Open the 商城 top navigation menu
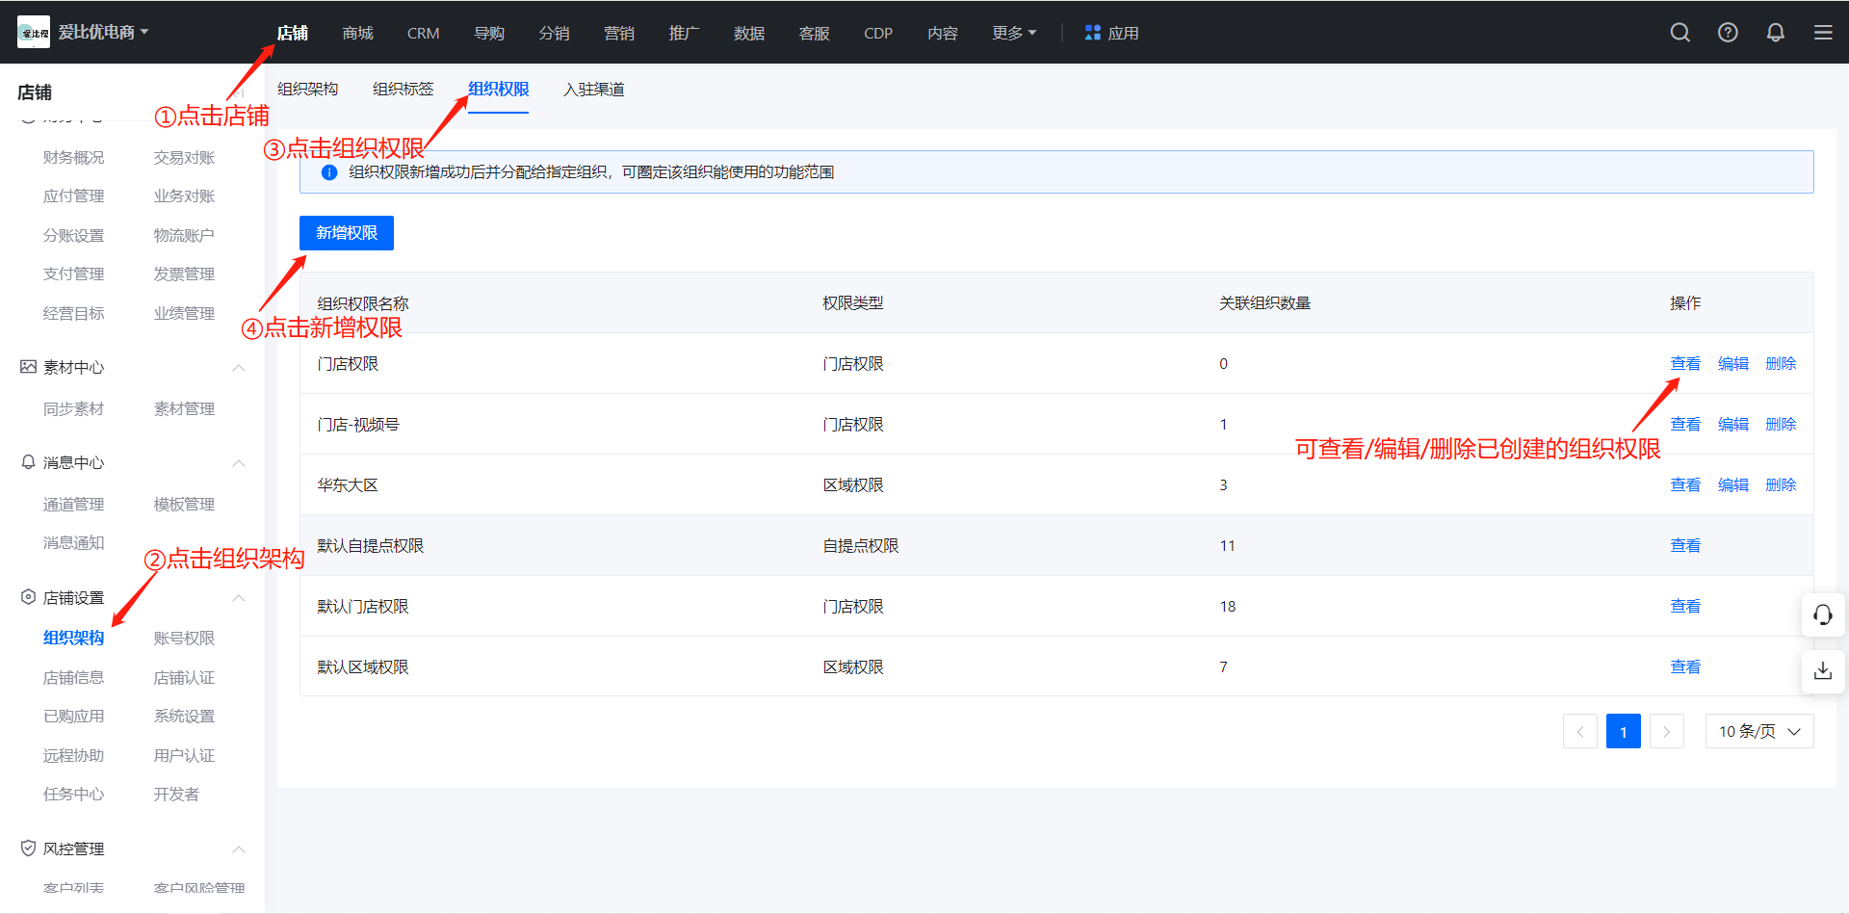The height and width of the screenshot is (914, 1849). (x=357, y=33)
